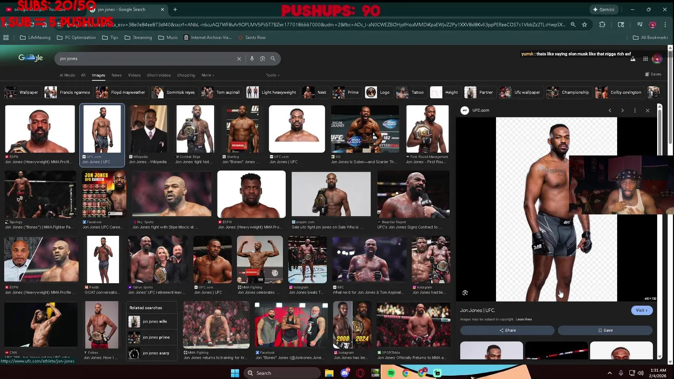Select the Wallpaper filter chip
This screenshot has width=674, height=379.
click(x=22, y=93)
